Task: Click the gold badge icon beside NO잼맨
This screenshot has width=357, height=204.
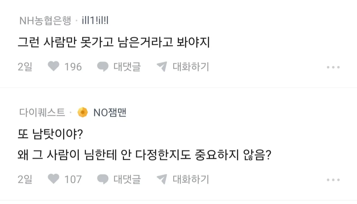Action: [x=83, y=113]
